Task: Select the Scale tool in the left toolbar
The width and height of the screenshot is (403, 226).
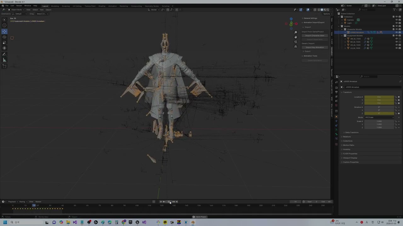Action: [4, 43]
